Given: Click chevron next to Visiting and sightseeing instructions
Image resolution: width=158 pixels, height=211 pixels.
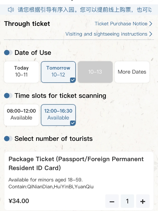Looking at the screenshot, I should click(x=151, y=34).
